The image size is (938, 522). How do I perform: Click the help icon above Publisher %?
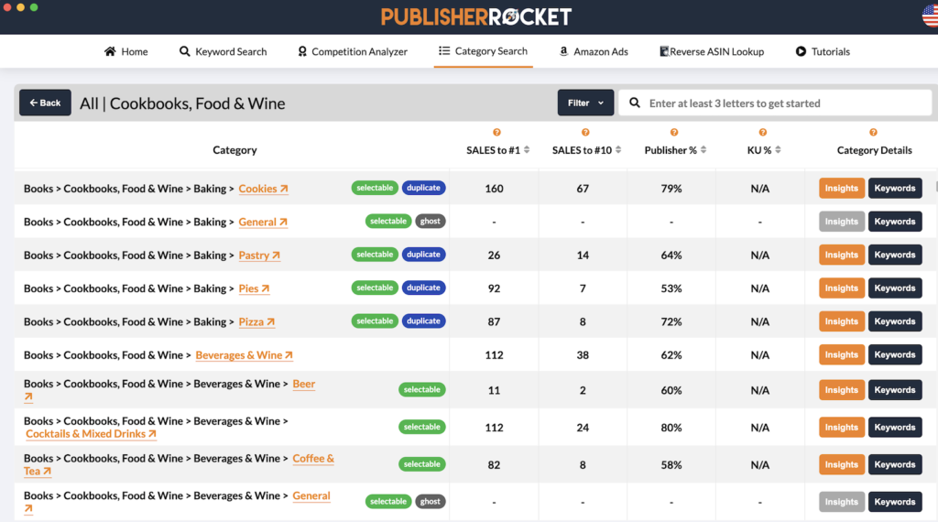[x=673, y=132]
